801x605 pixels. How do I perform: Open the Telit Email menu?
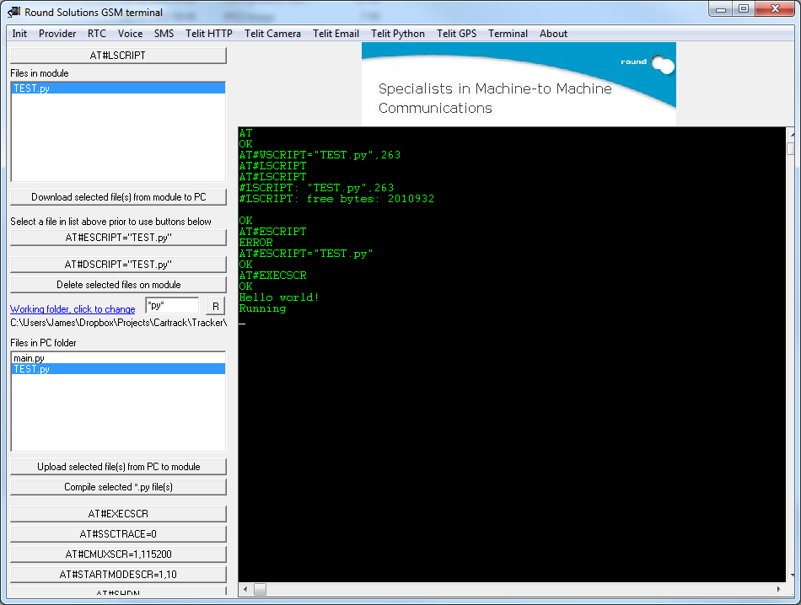click(x=336, y=34)
